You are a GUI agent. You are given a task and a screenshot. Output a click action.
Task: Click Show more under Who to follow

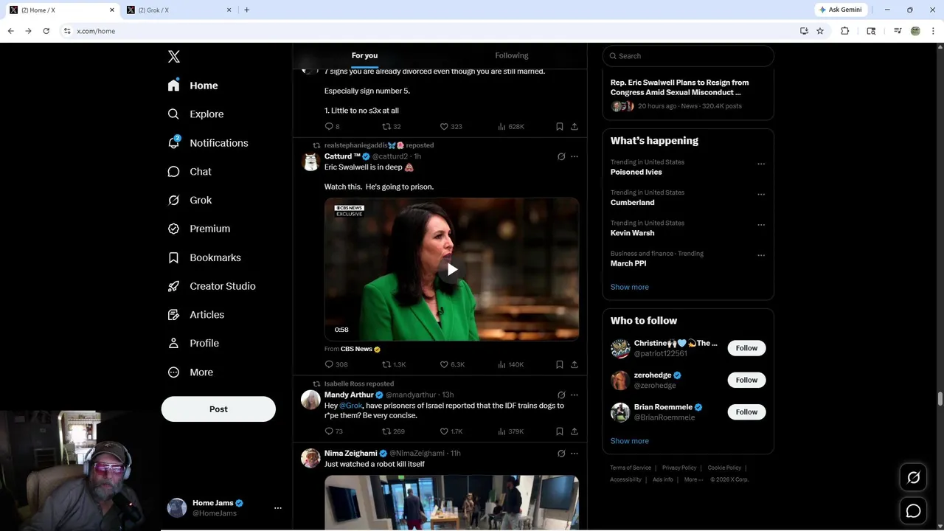[x=630, y=441]
